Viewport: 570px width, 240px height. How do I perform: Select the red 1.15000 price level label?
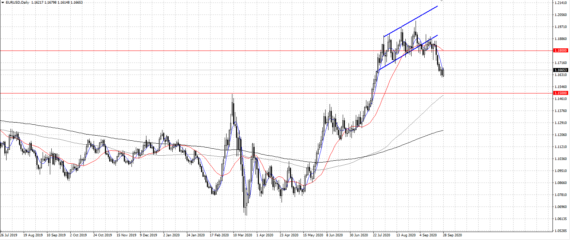[560, 93]
